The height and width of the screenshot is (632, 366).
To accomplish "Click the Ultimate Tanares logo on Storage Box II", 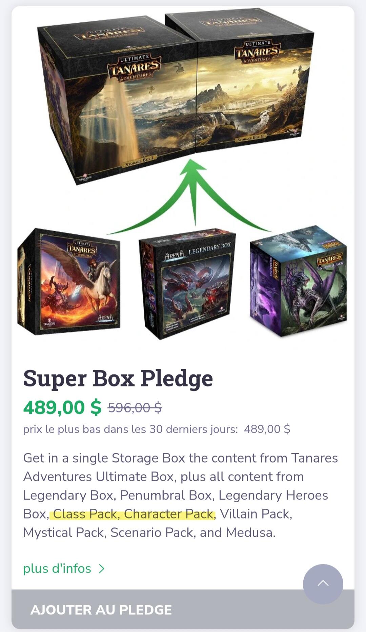I will point(257,52).
